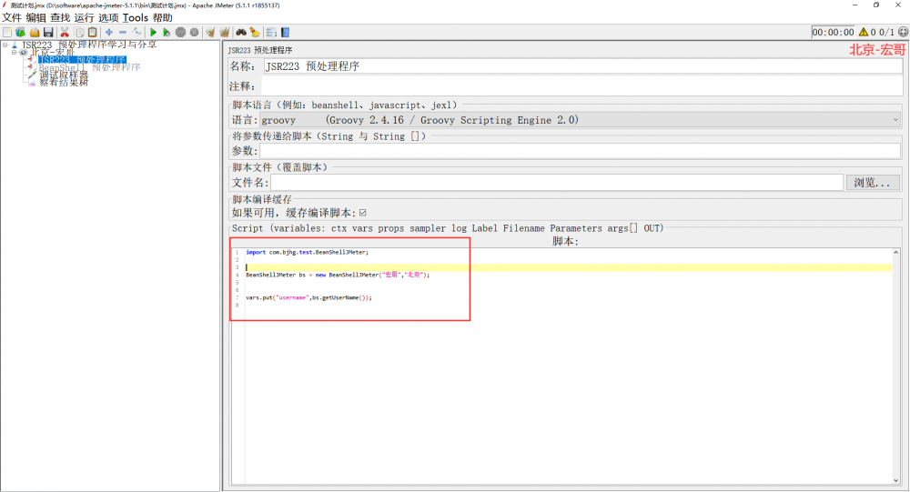Click the import com.bjhg.test script line
The height and width of the screenshot is (492, 910).
pos(307,253)
